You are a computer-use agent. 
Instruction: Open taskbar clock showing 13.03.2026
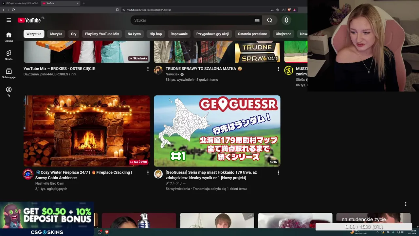point(411,232)
